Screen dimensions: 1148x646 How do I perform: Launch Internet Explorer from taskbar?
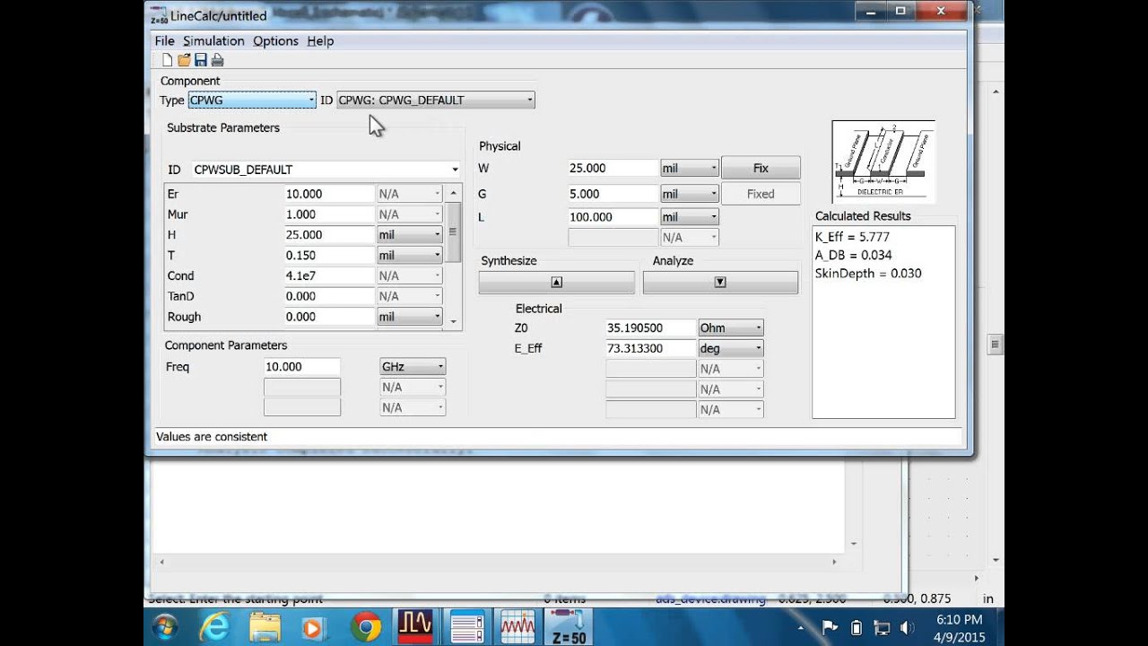[215, 626]
